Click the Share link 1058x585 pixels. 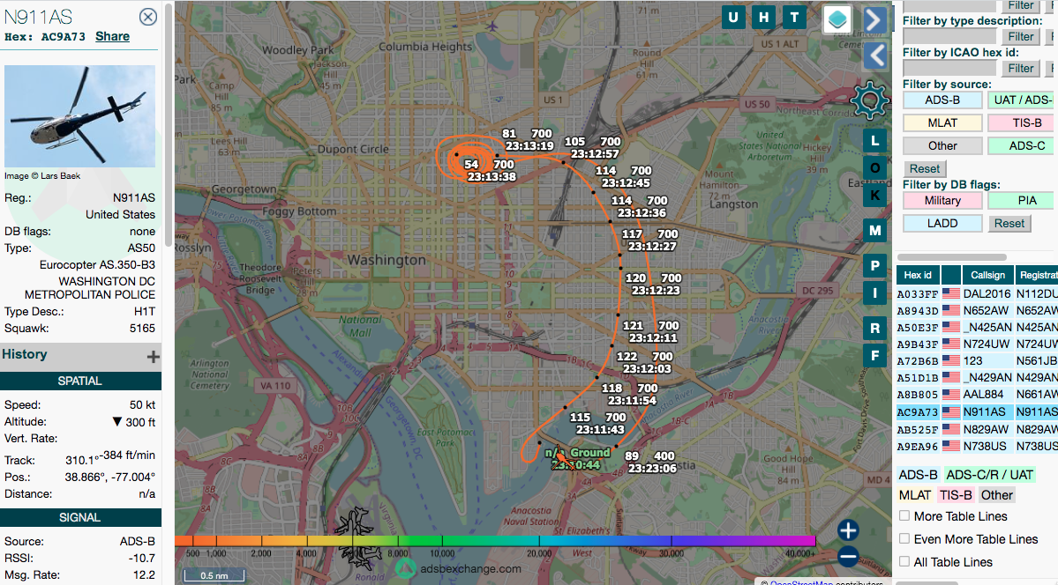tap(112, 36)
